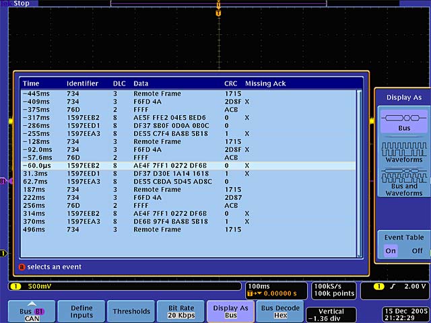Click identifier 1597EED1 in 31.3ms row
The width and height of the screenshot is (431, 323).
(84, 174)
